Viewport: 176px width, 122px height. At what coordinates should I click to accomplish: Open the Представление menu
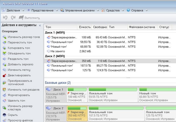click(x=42, y=11)
